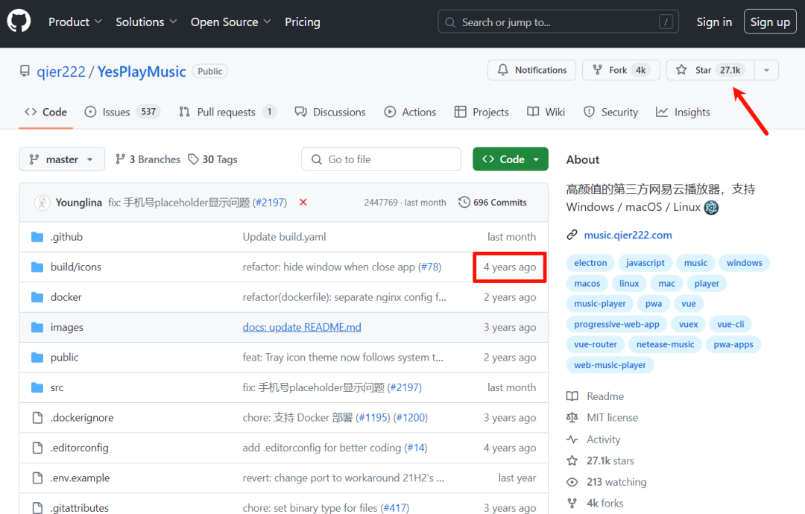The image size is (805, 514).
Task: Open the Product dropdown menu
Action: pyautogui.click(x=75, y=22)
